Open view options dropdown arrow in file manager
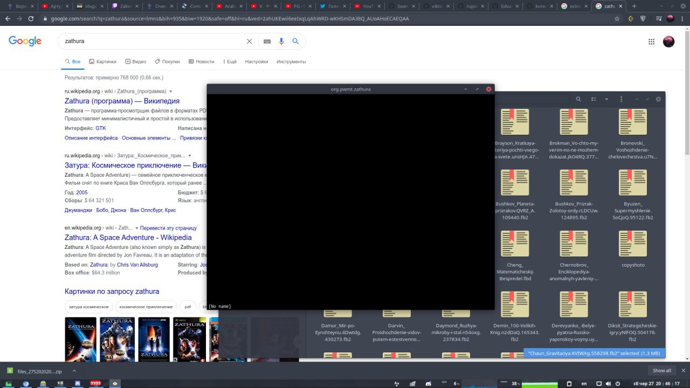Image resolution: width=690 pixels, height=388 pixels. coord(606,99)
